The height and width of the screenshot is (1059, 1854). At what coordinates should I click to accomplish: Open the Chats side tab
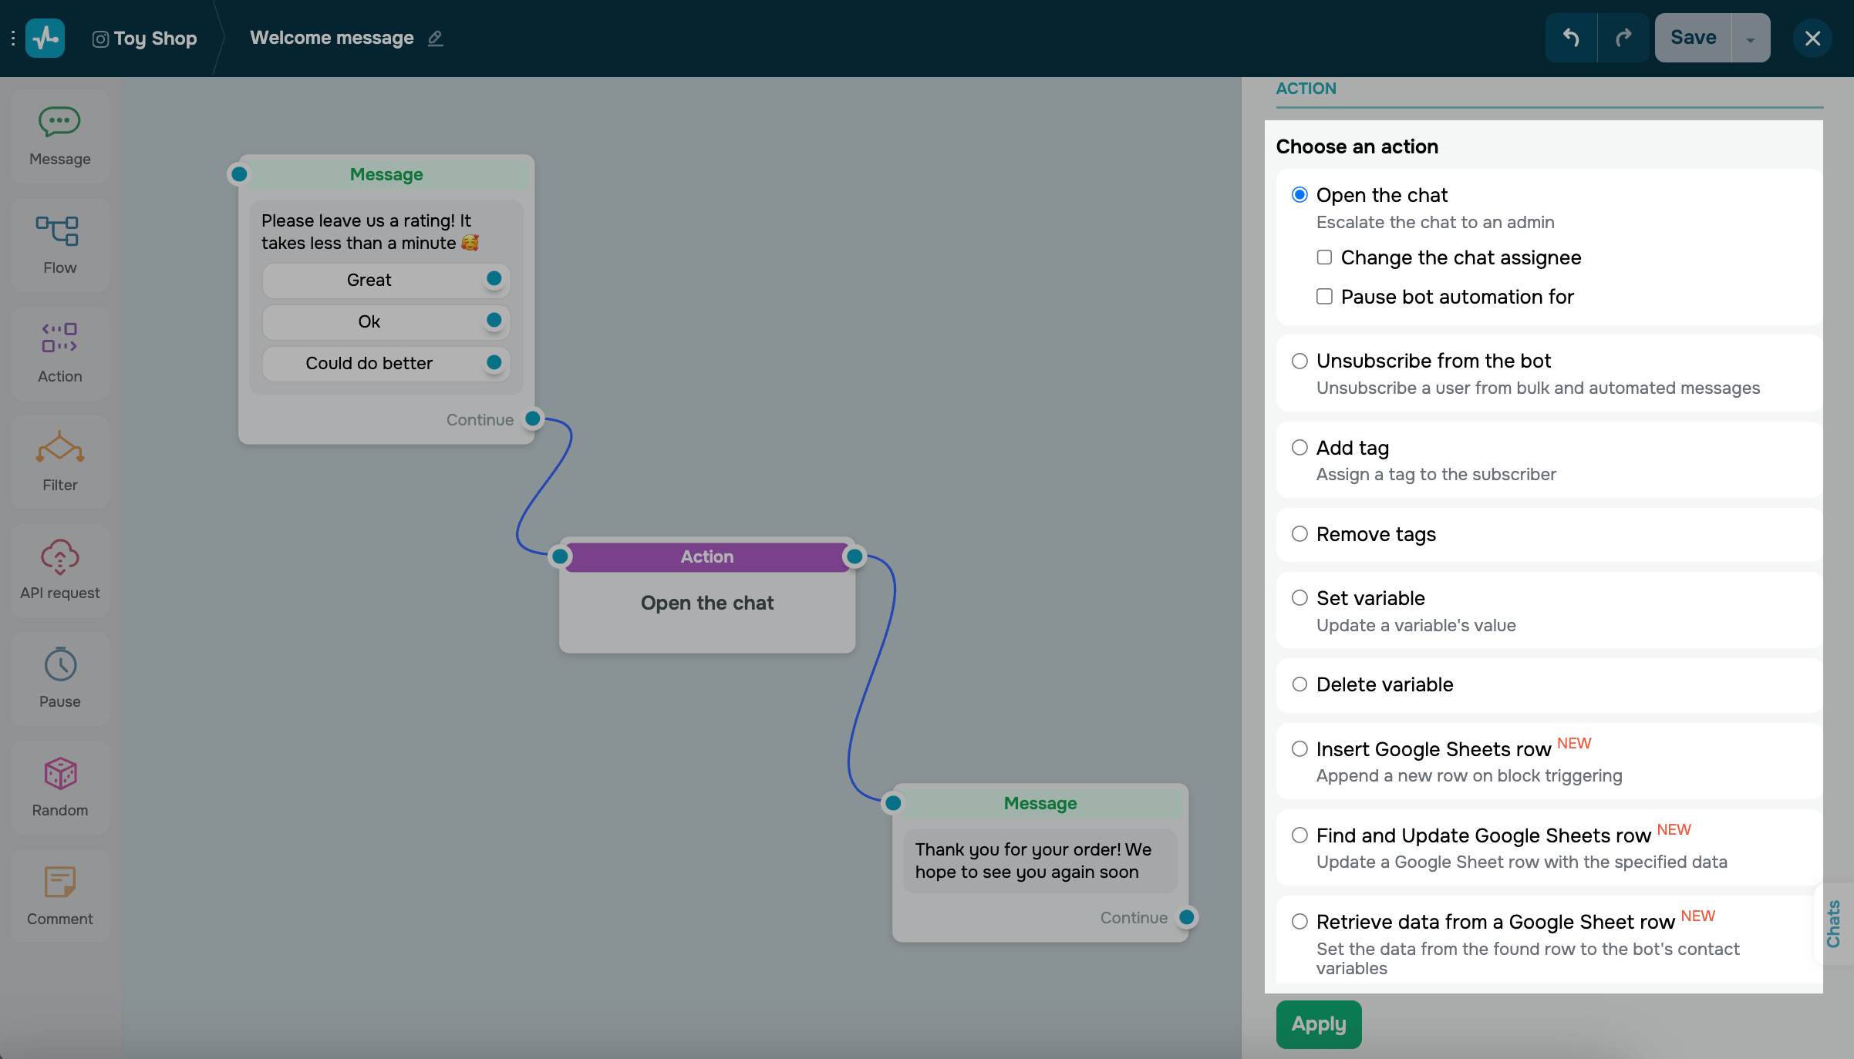coord(1833,923)
